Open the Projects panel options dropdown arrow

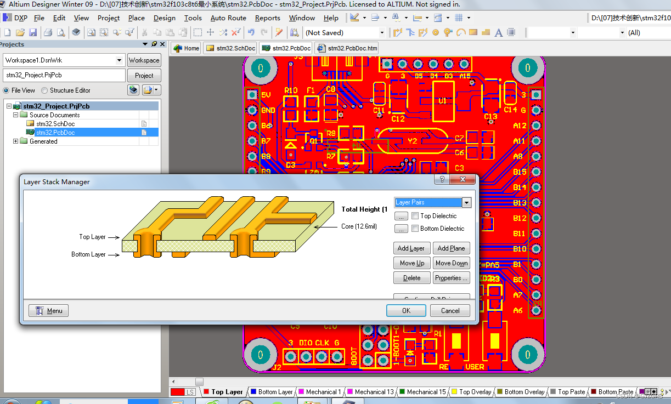point(145,44)
